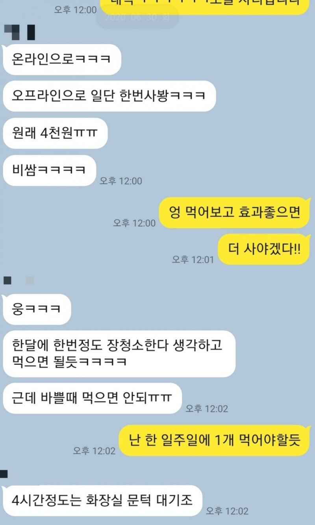The height and width of the screenshot is (525, 315).
Task: Select the yellow '더 사야겠다!!' message
Action: (x=264, y=249)
